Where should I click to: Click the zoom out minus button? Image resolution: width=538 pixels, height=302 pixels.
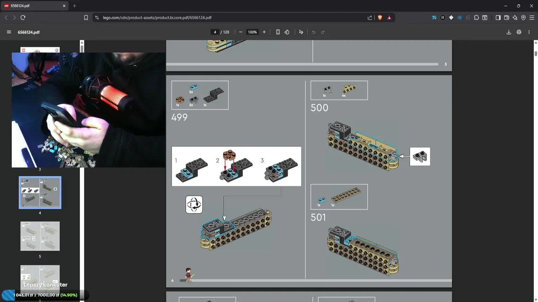tap(240, 32)
